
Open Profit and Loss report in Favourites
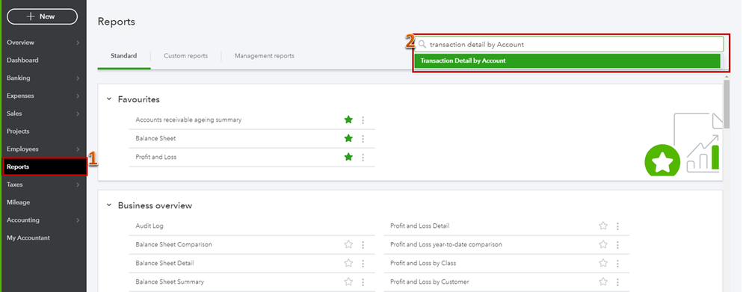point(156,157)
